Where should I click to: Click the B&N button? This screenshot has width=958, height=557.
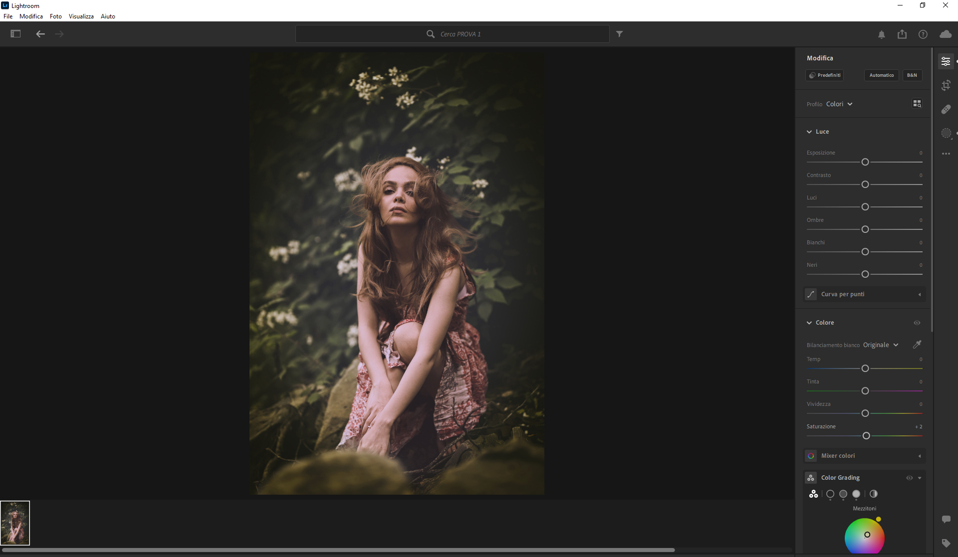pos(912,75)
